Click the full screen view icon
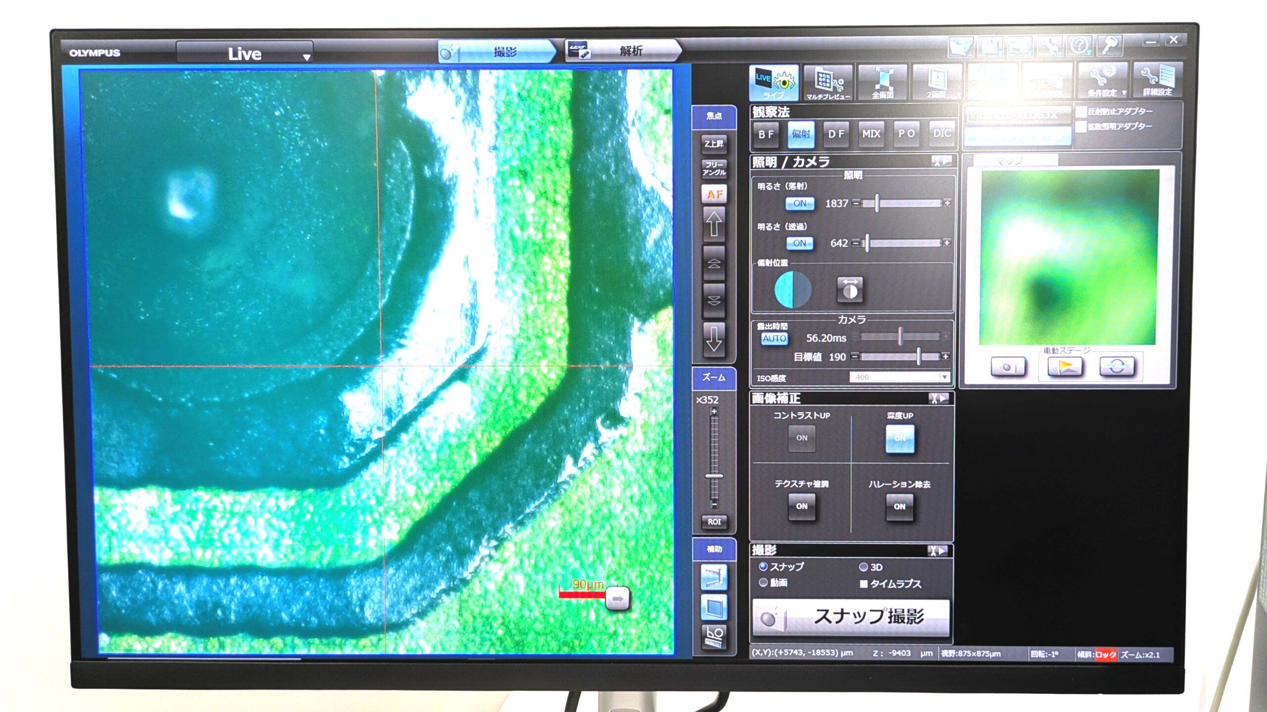Image resolution: width=1267 pixels, height=712 pixels. [882, 83]
